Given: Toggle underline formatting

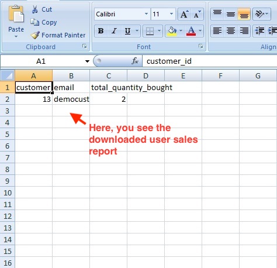Looking at the screenshot, I should coord(127,31).
